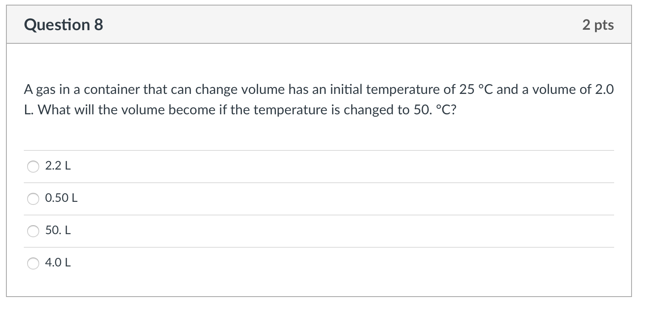
Task: Click the radio button beside 4.0 L
Action: (x=33, y=263)
